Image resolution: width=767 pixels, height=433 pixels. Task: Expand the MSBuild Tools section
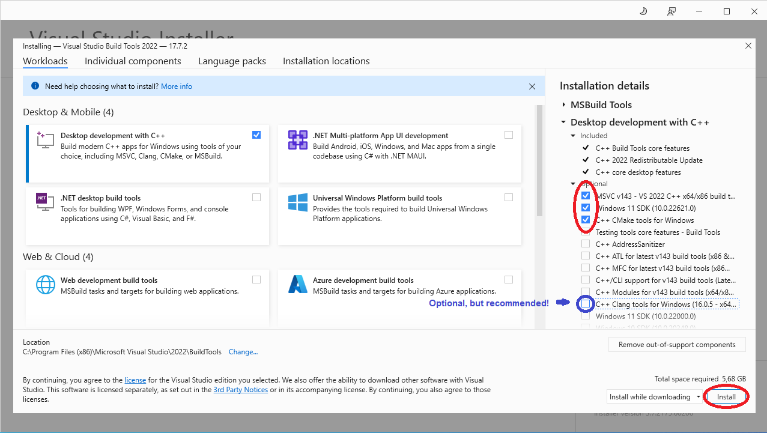coord(564,104)
